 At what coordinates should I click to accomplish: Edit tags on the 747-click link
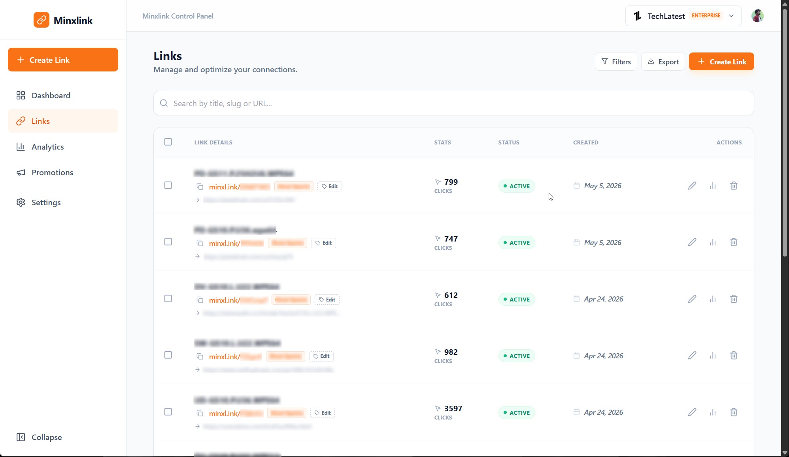pyautogui.click(x=323, y=243)
